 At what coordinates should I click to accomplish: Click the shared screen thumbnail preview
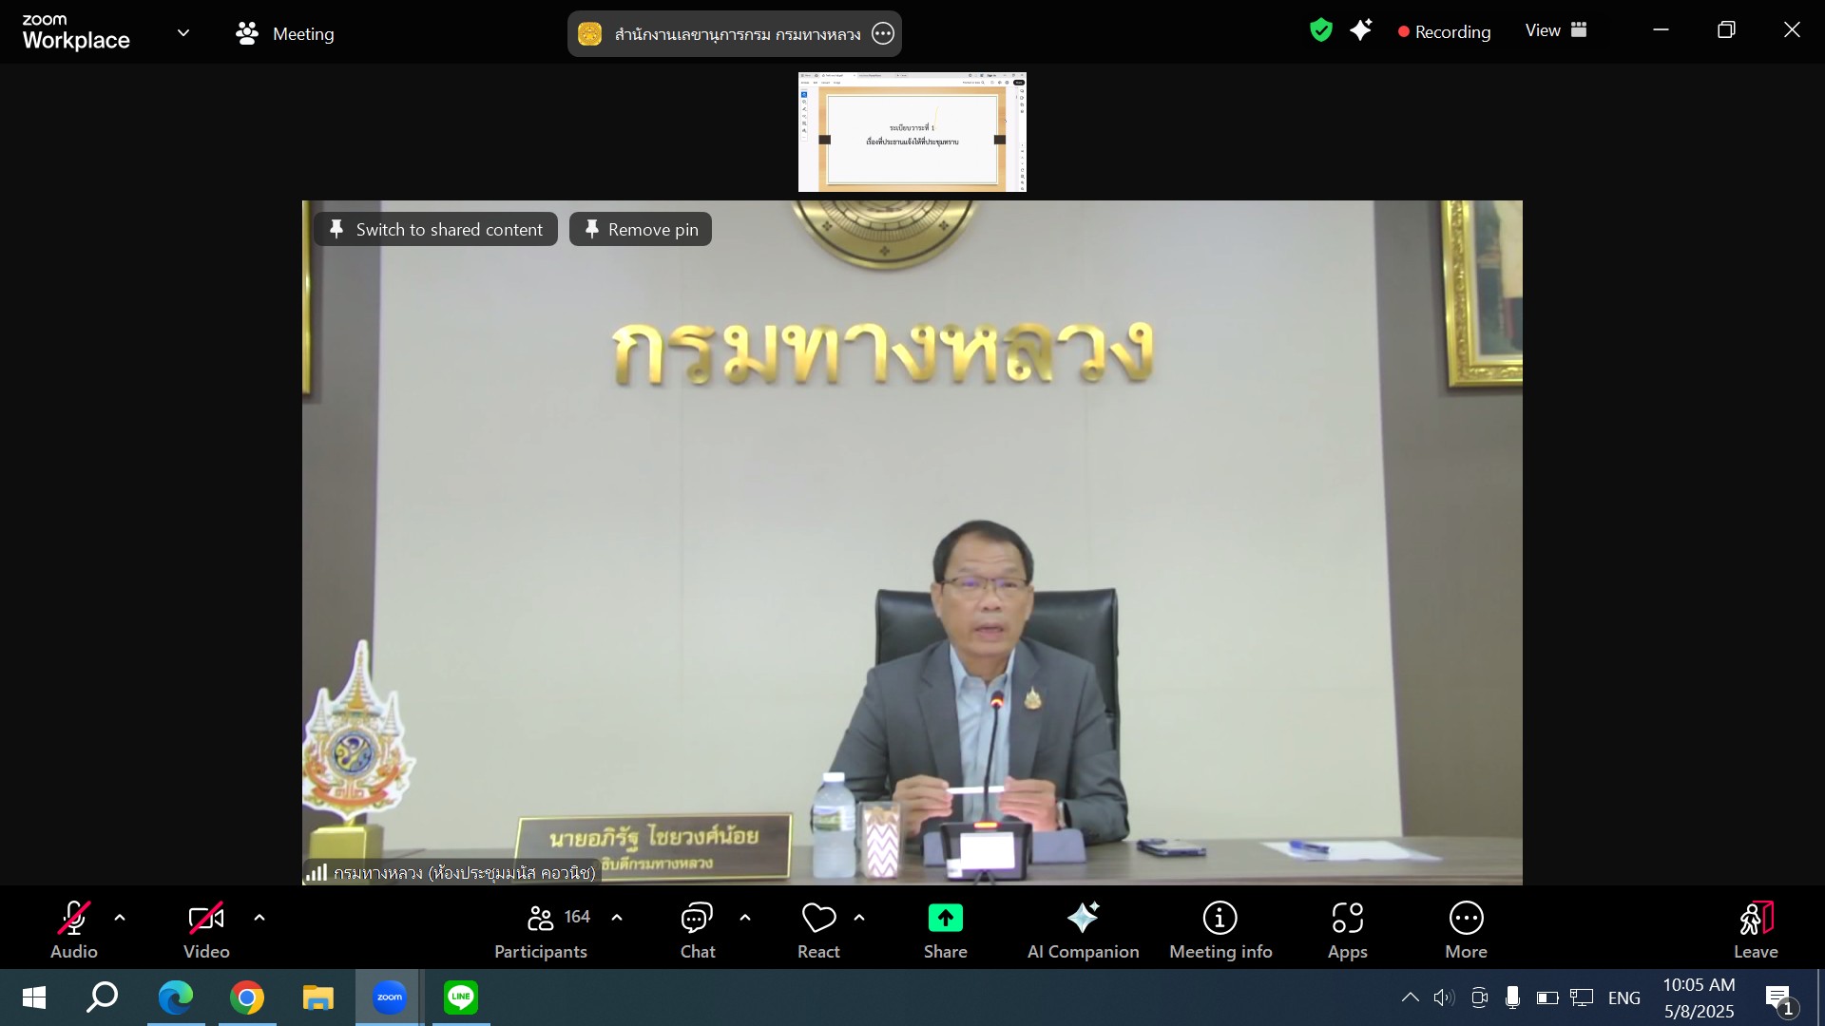coord(912,132)
